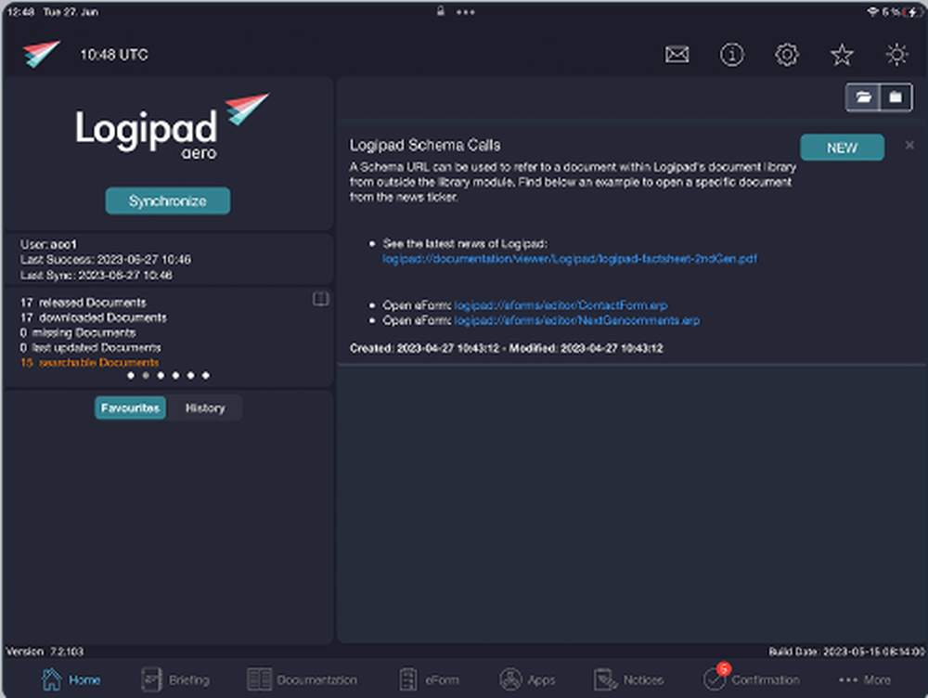Open the More menu
The width and height of the screenshot is (928, 698).
(x=865, y=679)
